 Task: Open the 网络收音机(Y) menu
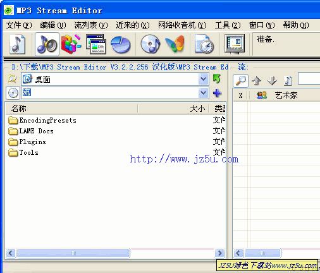(182, 25)
